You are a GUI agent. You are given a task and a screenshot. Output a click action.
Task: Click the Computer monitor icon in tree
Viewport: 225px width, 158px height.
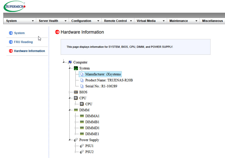point(70,62)
